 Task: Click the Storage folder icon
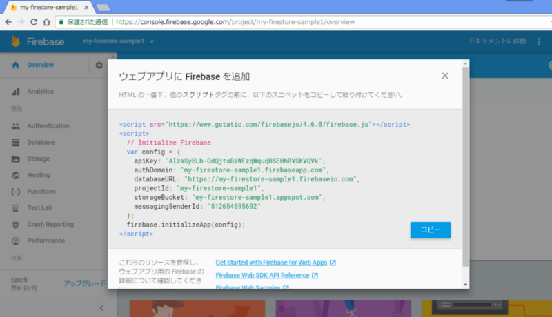pos(15,159)
